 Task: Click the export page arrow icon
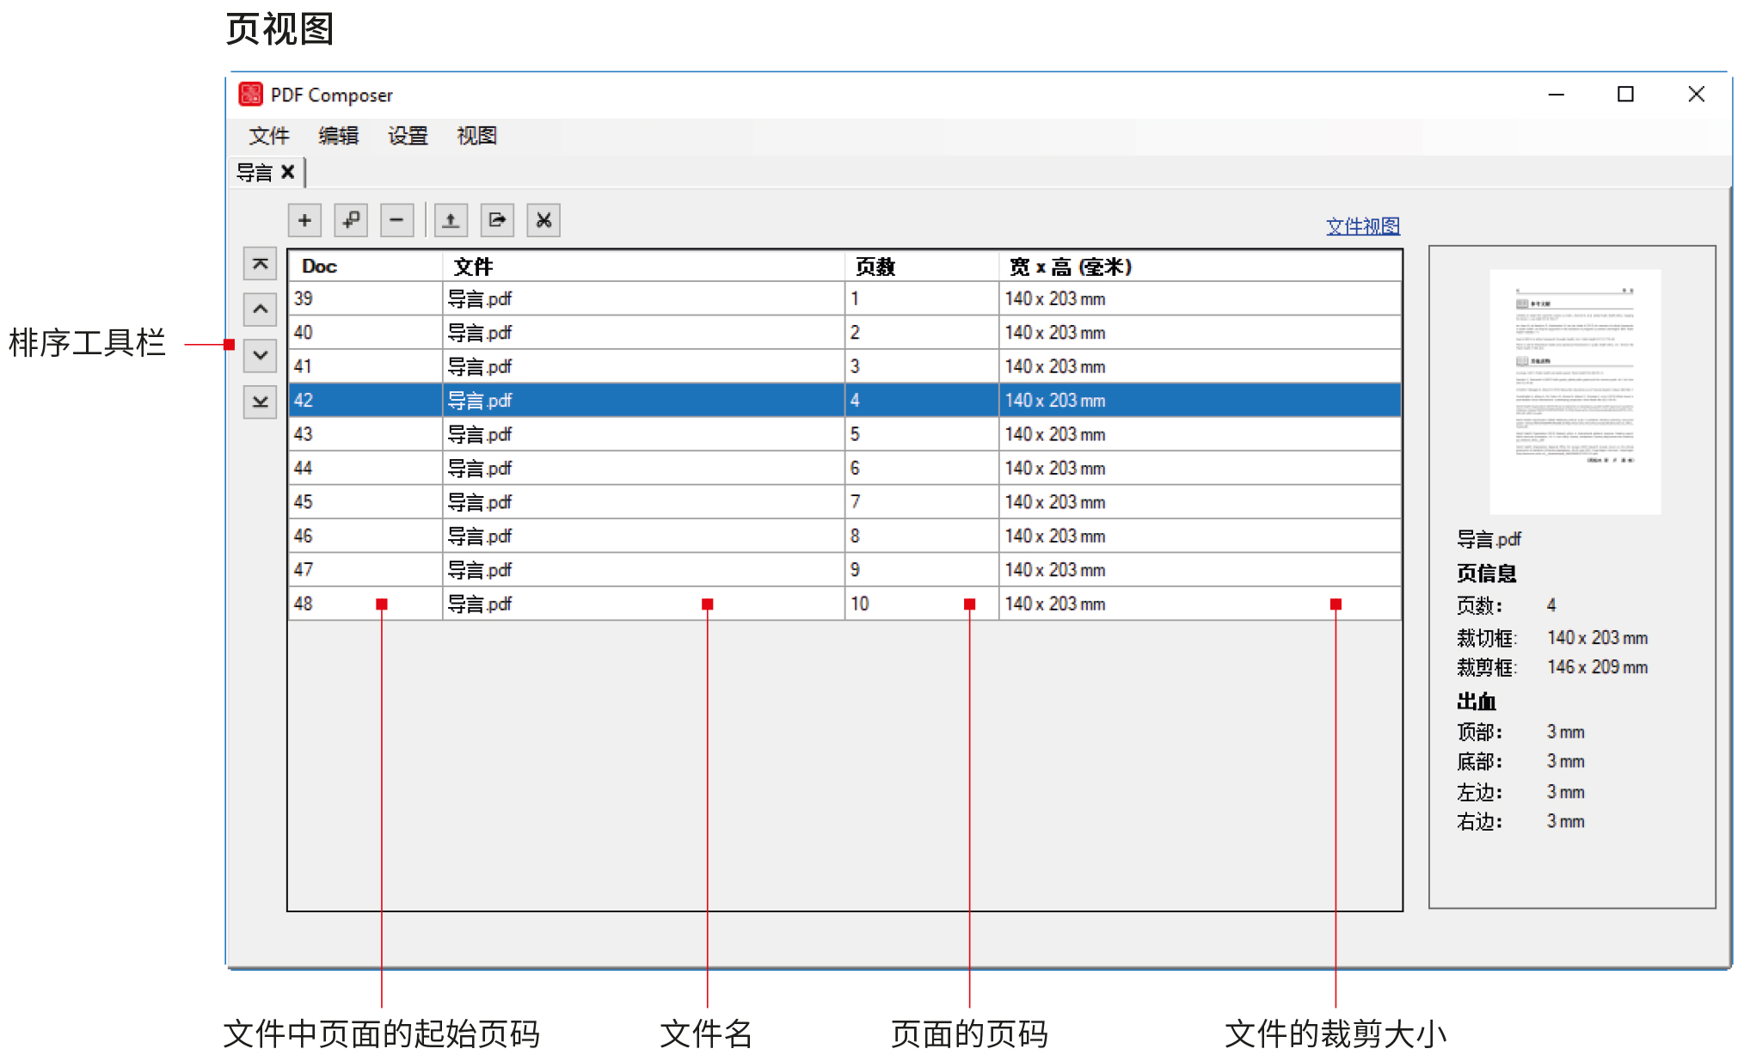(497, 221)
